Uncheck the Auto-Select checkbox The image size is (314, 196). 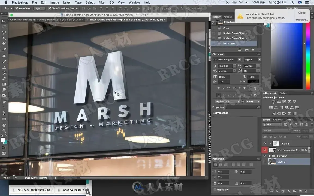[x=17, y=8]
